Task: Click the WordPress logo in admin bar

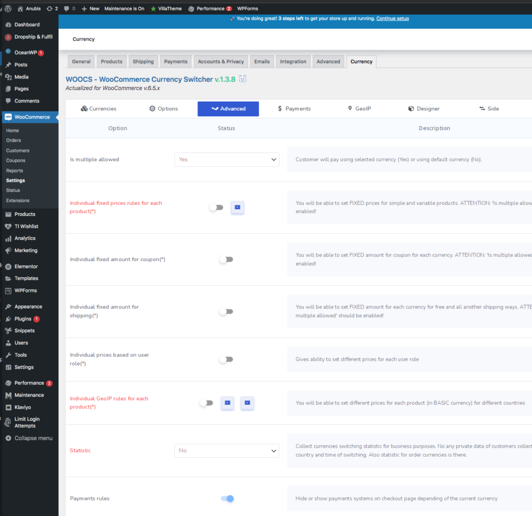Action: click(8, 8)
